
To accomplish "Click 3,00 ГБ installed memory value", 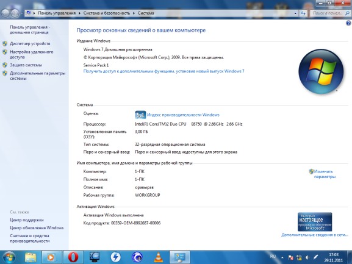I will 141,132.
